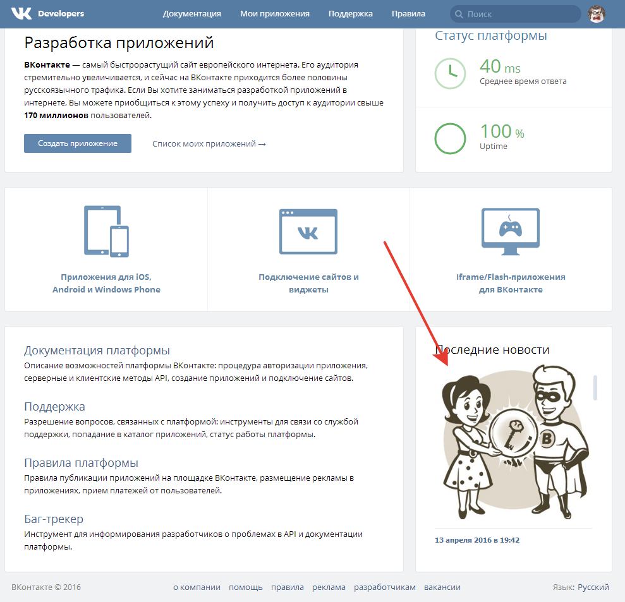Open the Поддержка section heading link
Image resolution: width=625 pixels, height=602 pixels.
[54, 406]
